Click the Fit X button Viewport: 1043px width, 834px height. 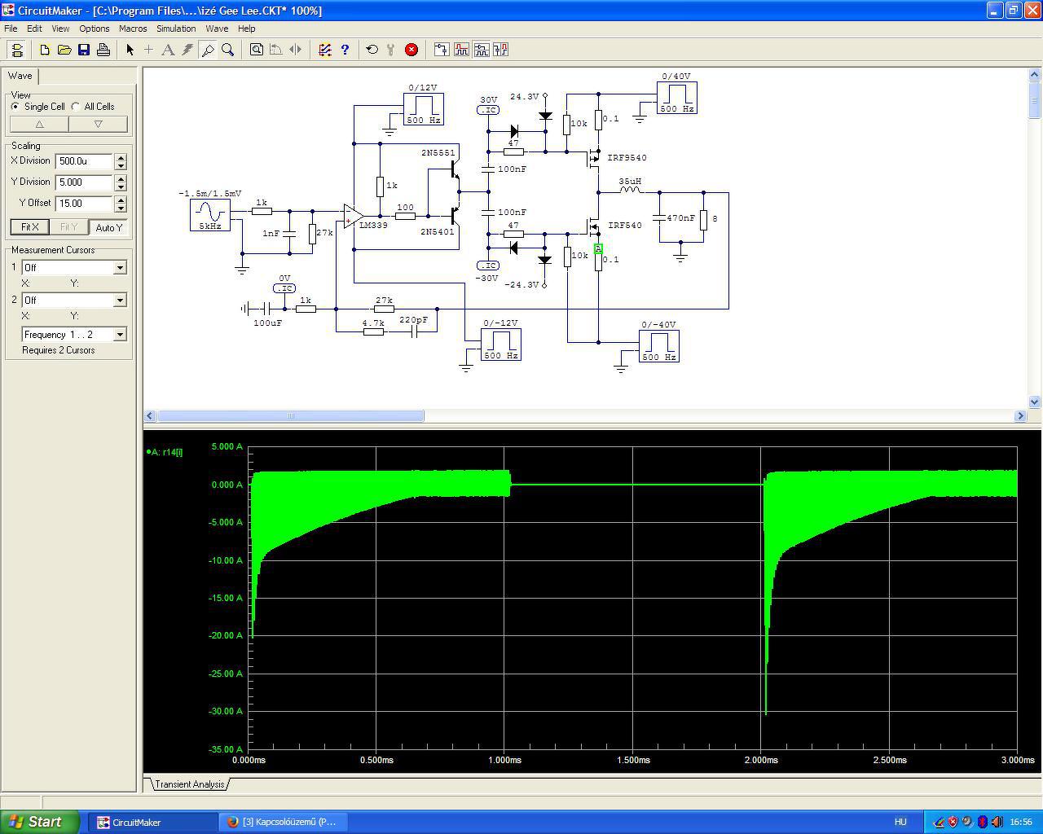click(30, 227)
